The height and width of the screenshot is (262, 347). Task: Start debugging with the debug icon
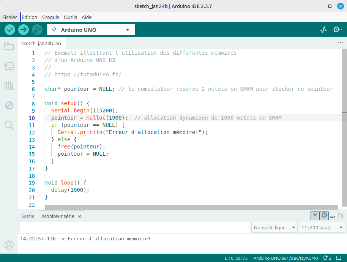(37, 30)
